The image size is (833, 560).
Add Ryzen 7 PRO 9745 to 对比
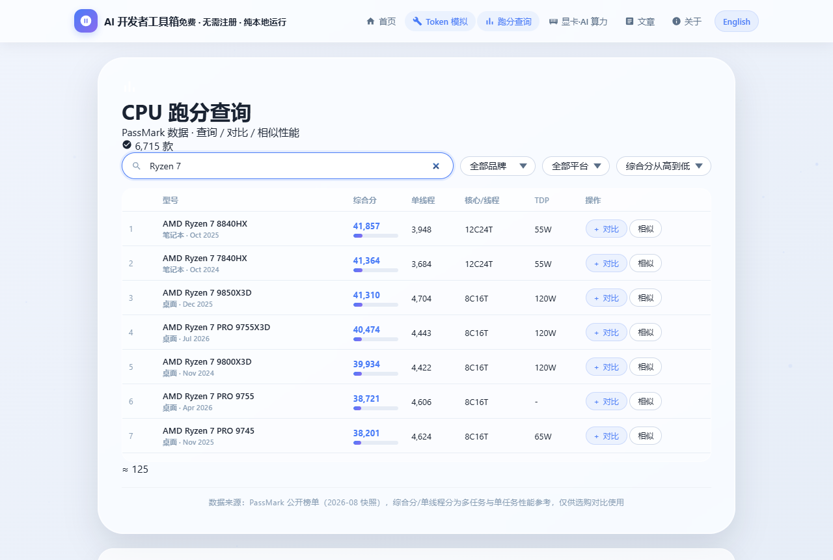[x=607, y=436]
